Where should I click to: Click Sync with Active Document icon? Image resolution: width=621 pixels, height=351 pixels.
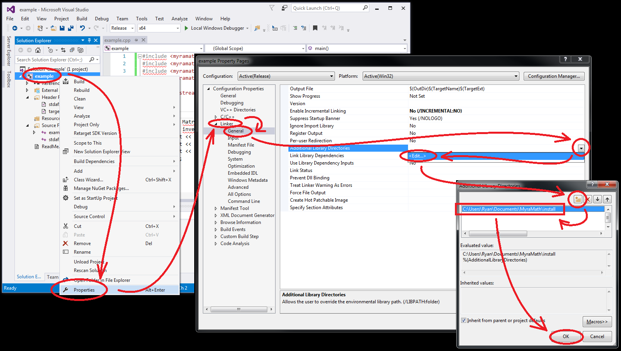click(x=63, y=50)
